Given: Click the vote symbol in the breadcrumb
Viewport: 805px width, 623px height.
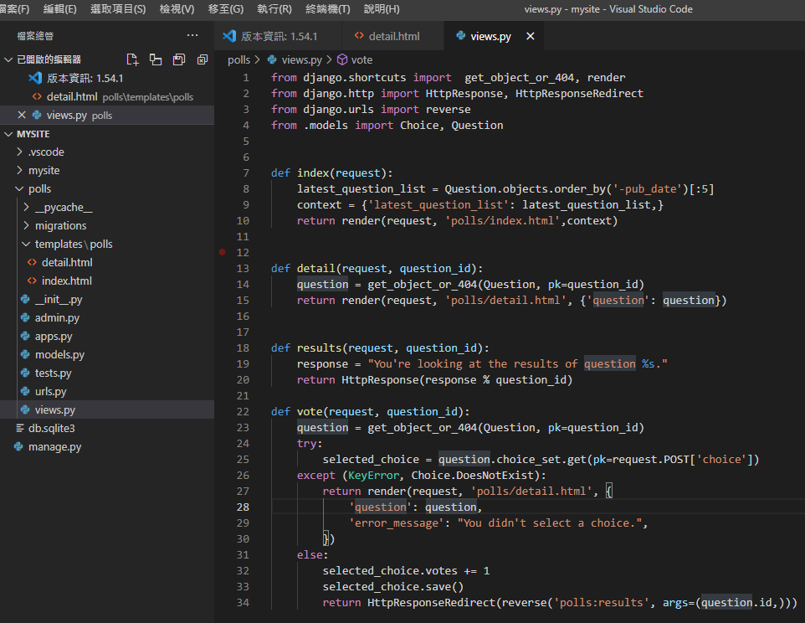Looking at the screenshot, I should point(361,60).
